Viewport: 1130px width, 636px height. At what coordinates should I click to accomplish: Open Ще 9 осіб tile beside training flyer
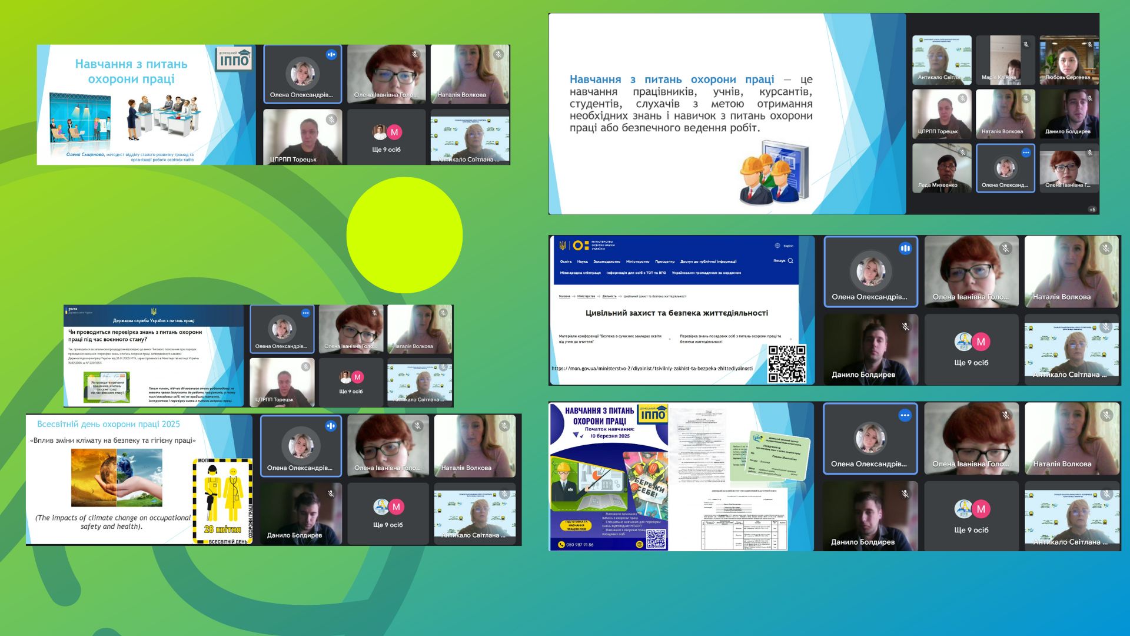click(x=971, y=516)
